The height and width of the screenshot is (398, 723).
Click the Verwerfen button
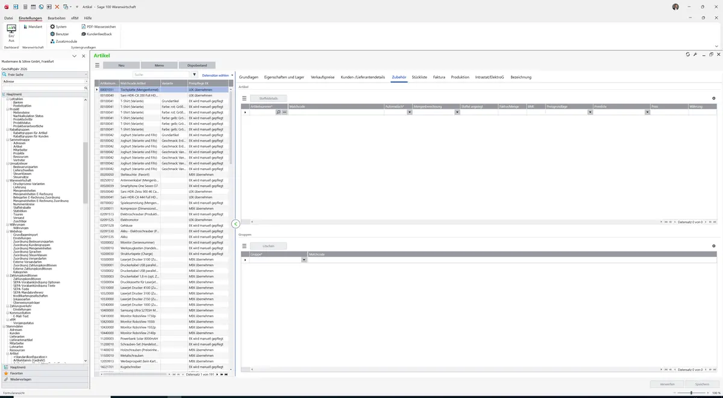[x=667, y=384]
